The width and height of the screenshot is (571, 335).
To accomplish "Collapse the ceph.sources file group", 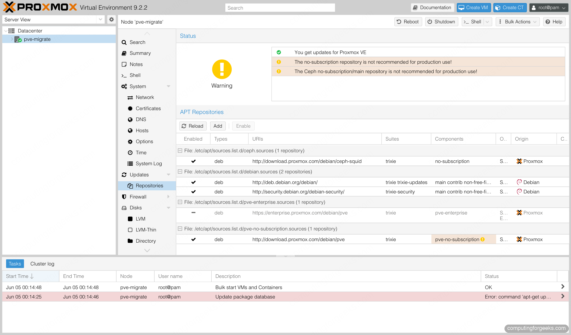I will tap(180, 151).
